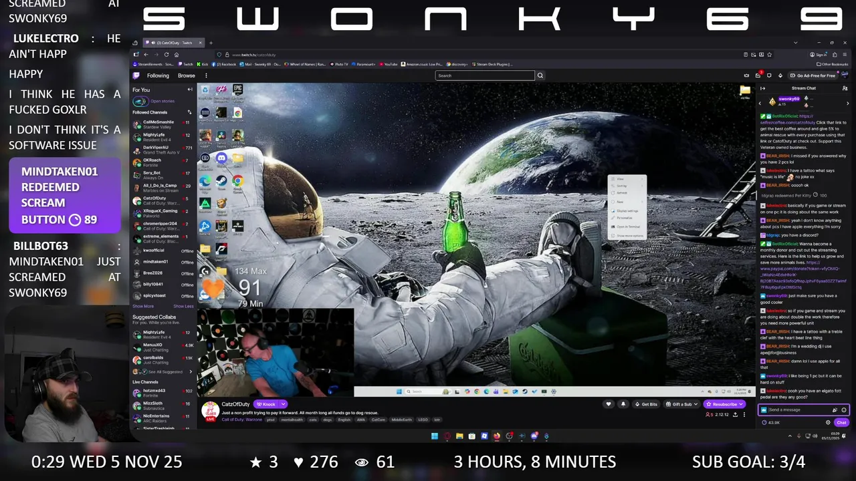The width and height of the screenshot is (856, 481).
Task: Open the Knock dropdown
Action: [284, 404]
